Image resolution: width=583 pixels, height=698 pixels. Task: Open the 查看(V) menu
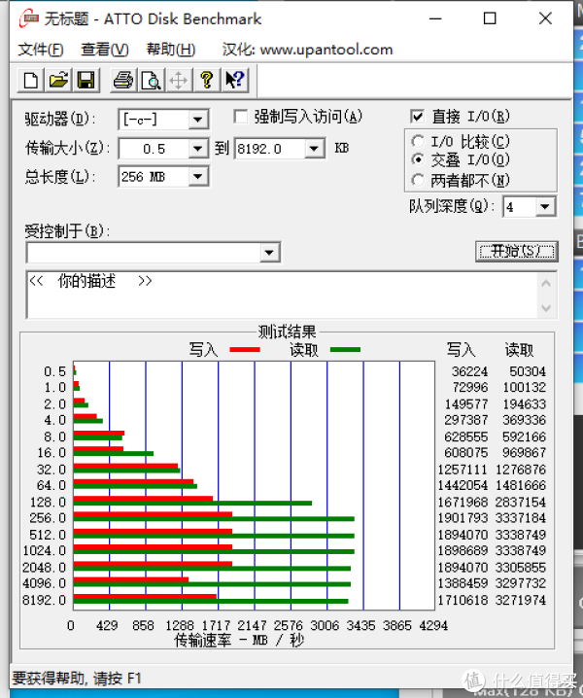click(x=105, y=50)
